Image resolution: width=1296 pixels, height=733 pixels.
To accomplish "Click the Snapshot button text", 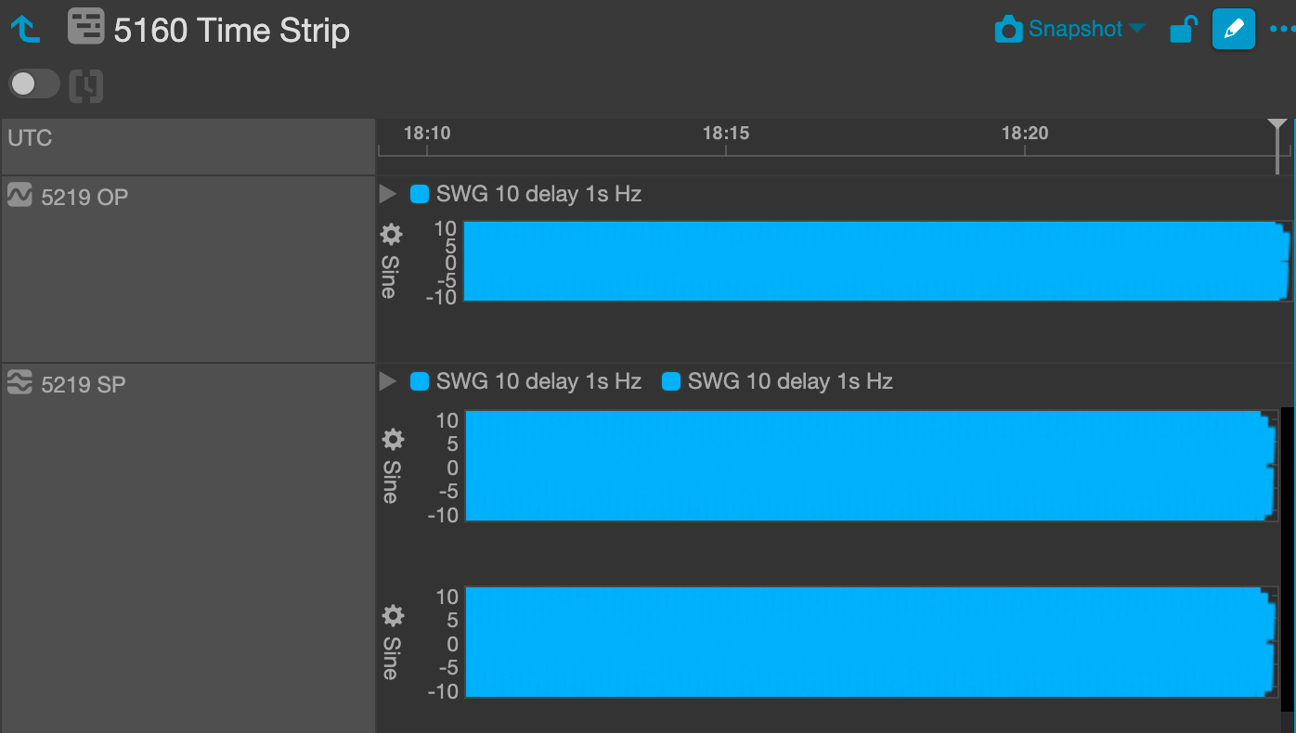I will [x=1077, y=29].
